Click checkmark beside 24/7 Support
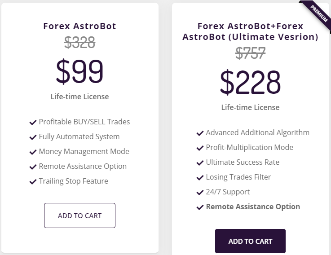 point(200,192)
